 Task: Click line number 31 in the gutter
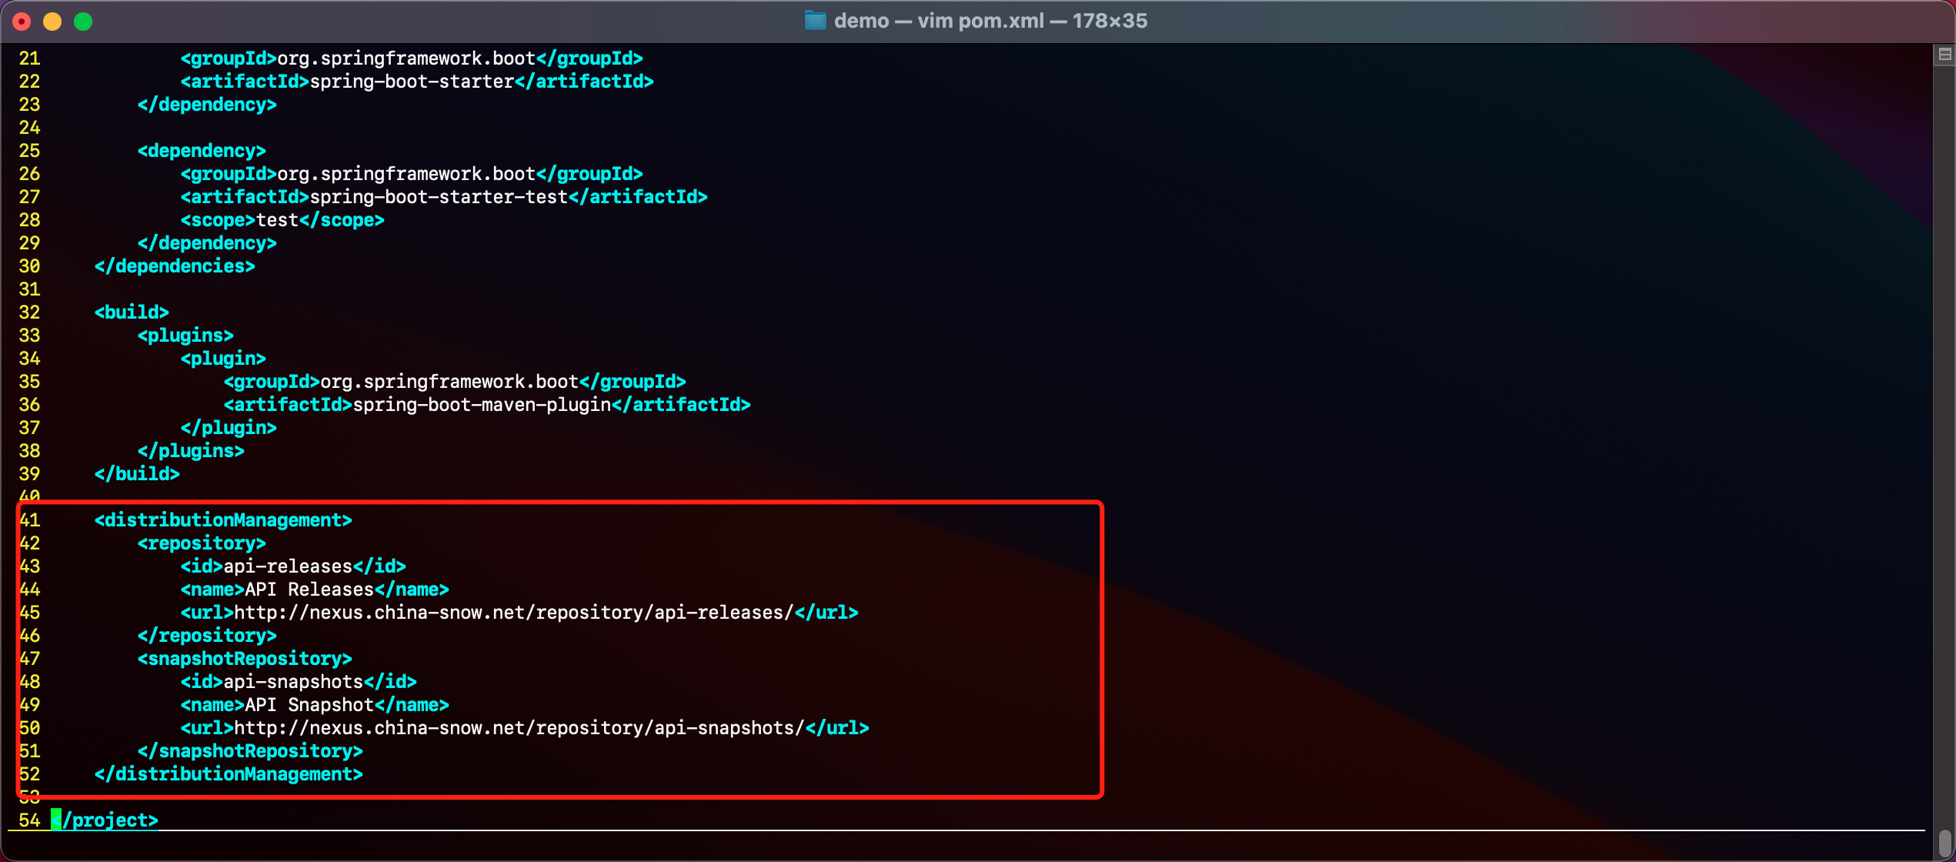pyautogui.click(x=29, y=289)
